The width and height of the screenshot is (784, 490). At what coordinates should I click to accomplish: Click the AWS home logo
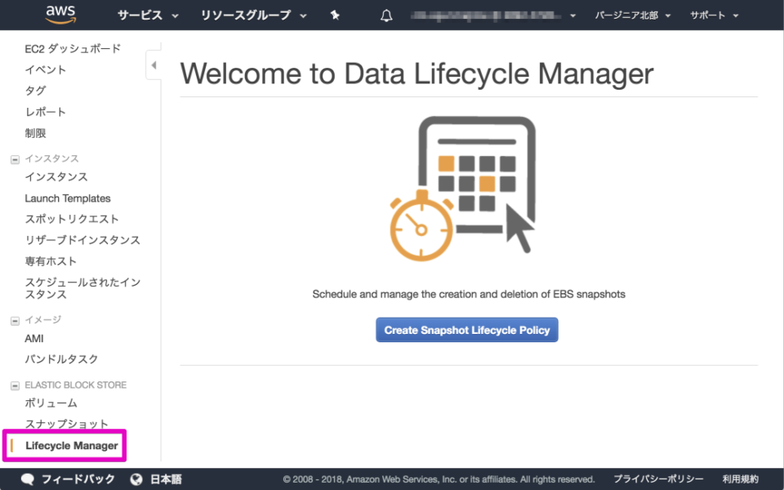click(60, 14)
